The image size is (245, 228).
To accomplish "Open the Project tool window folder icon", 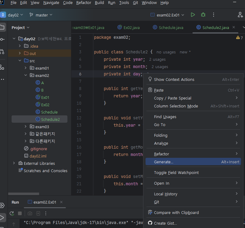I will tap(2, 27).
